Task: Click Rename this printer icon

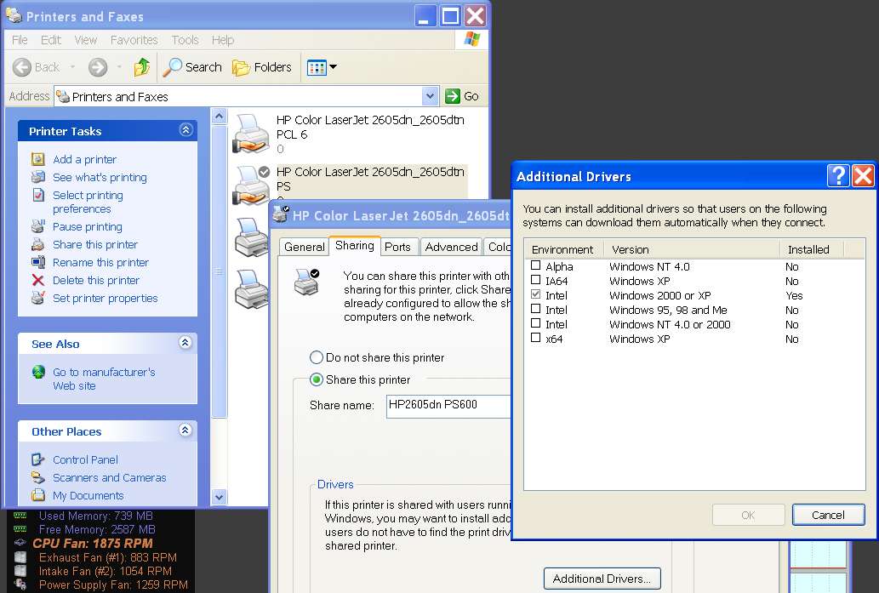Action: pyautogui.click(x=38, y=262)
